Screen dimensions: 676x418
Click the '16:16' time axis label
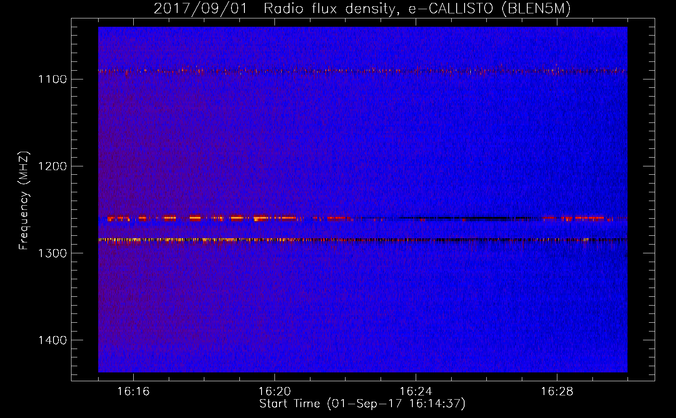(133, 392)
